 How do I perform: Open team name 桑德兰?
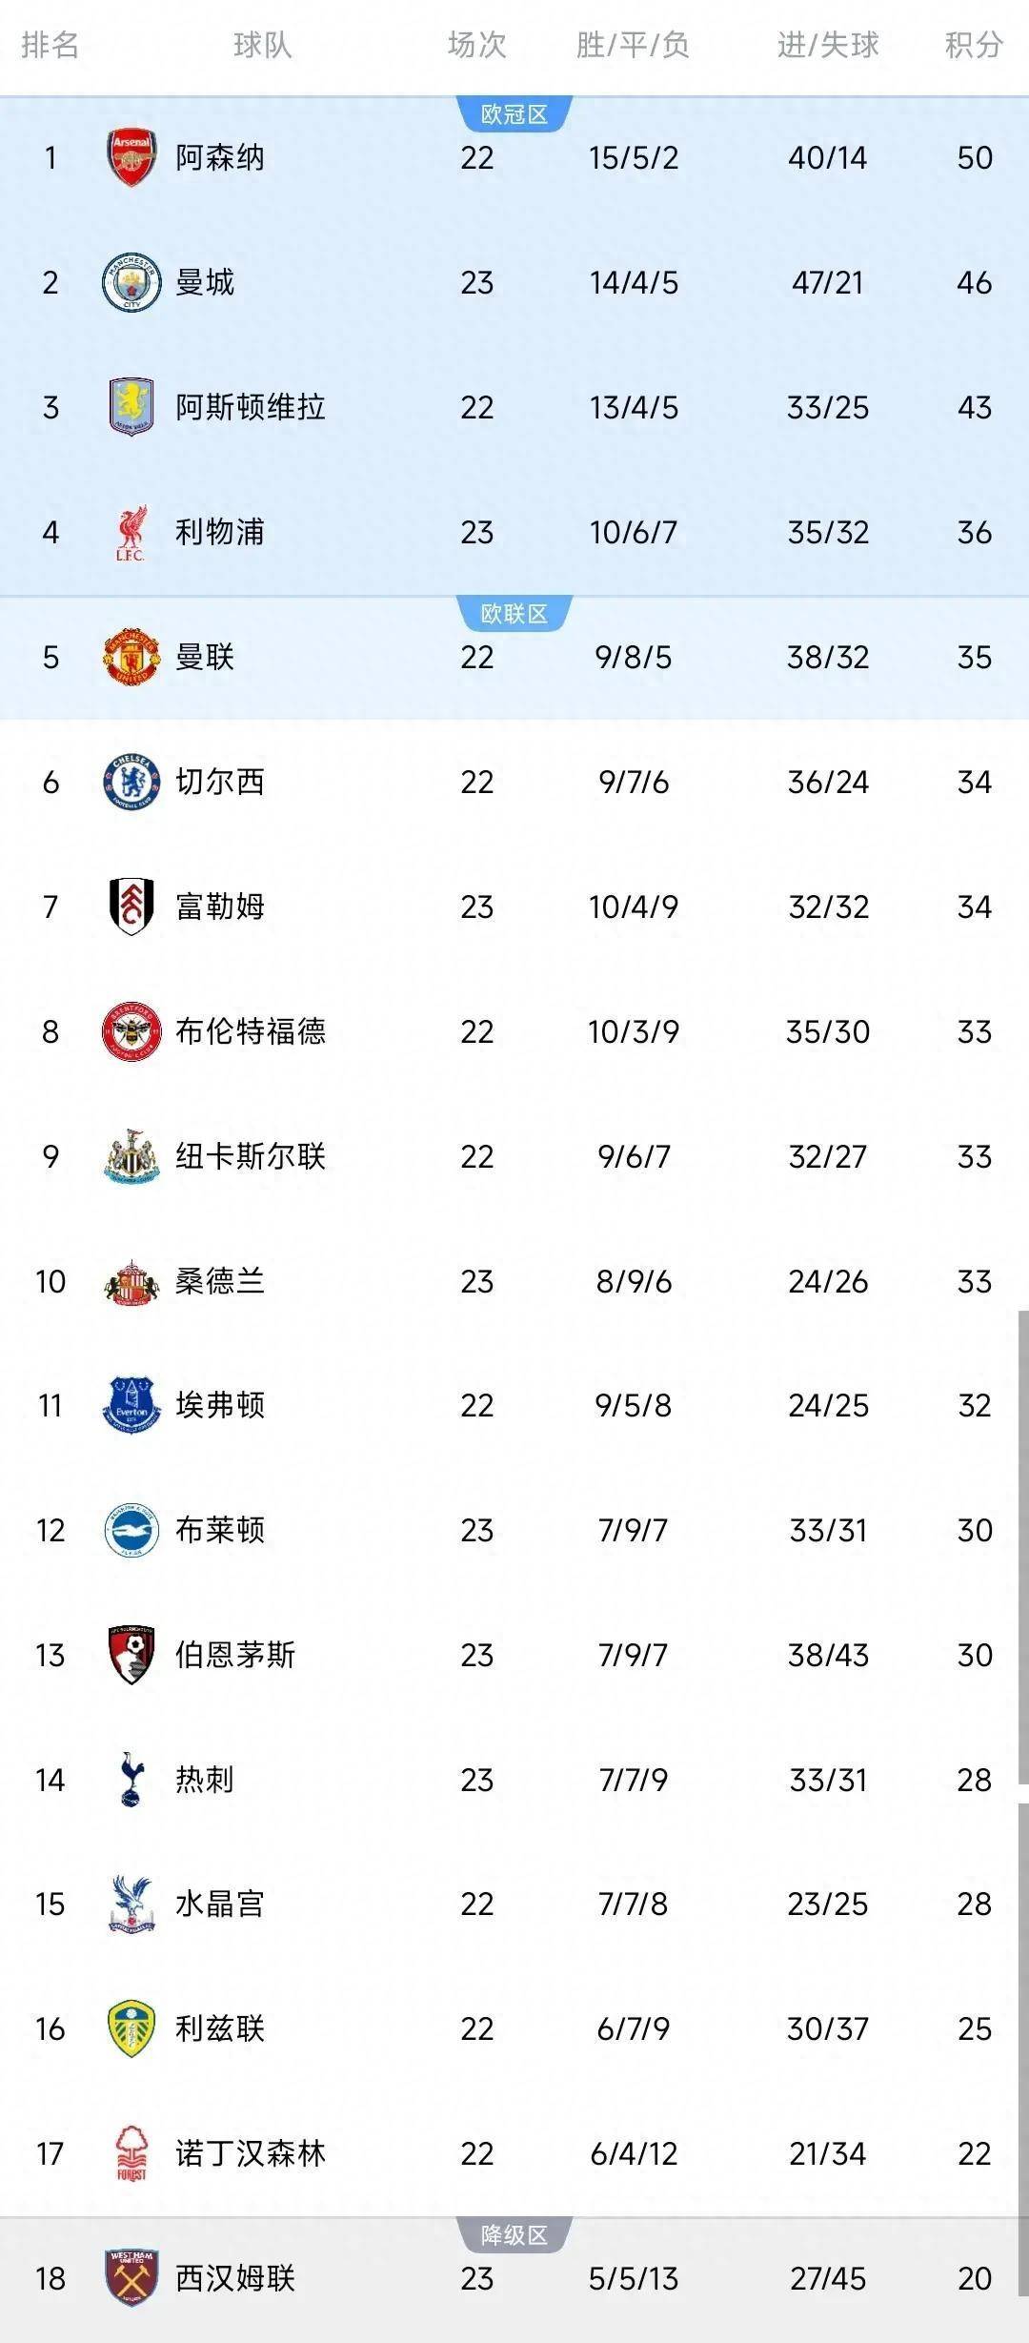[220, 1281]
